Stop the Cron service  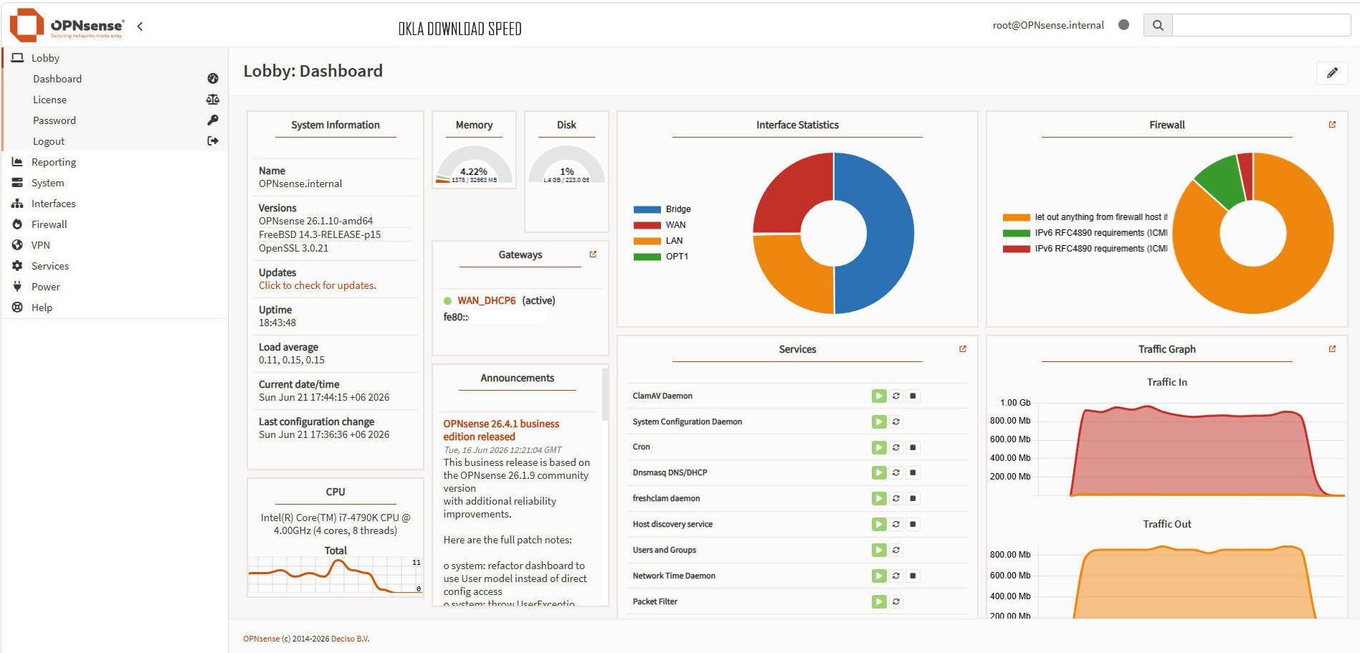click(913, 447)
